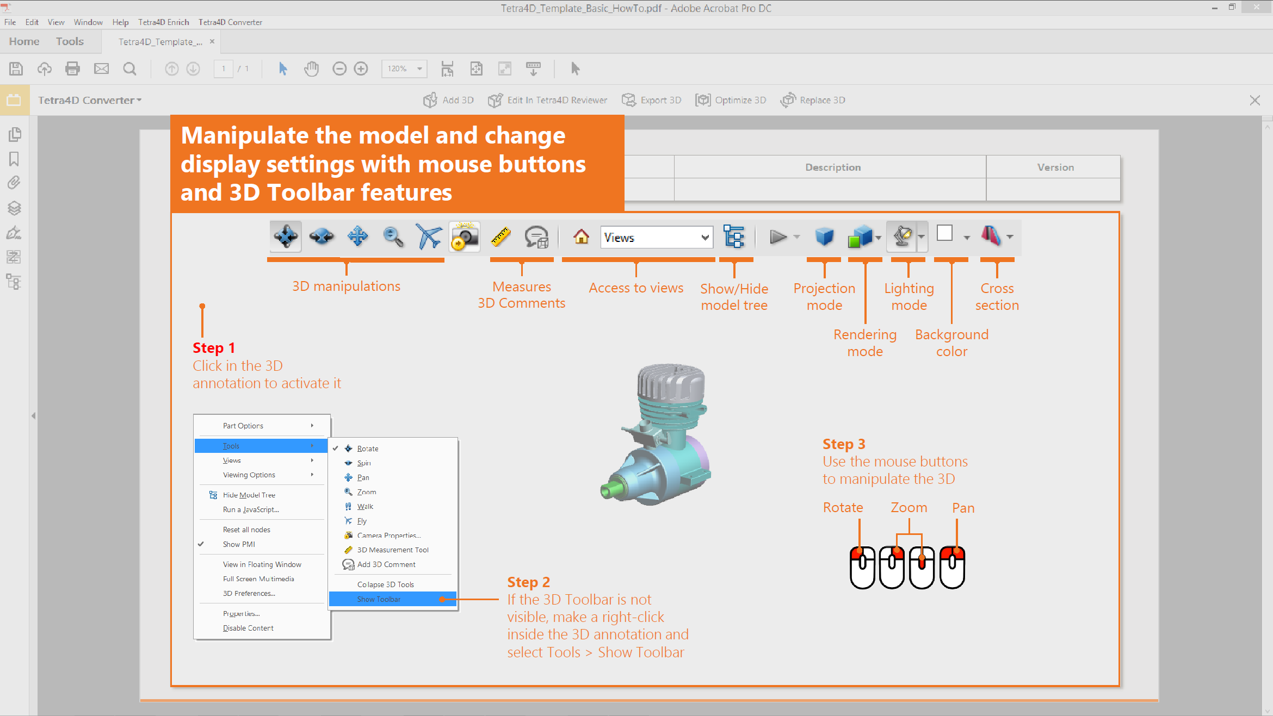Click the Spin tool in 3D toolbar
This screenshot has height=716, width=1273.
(x=322, y=236)
